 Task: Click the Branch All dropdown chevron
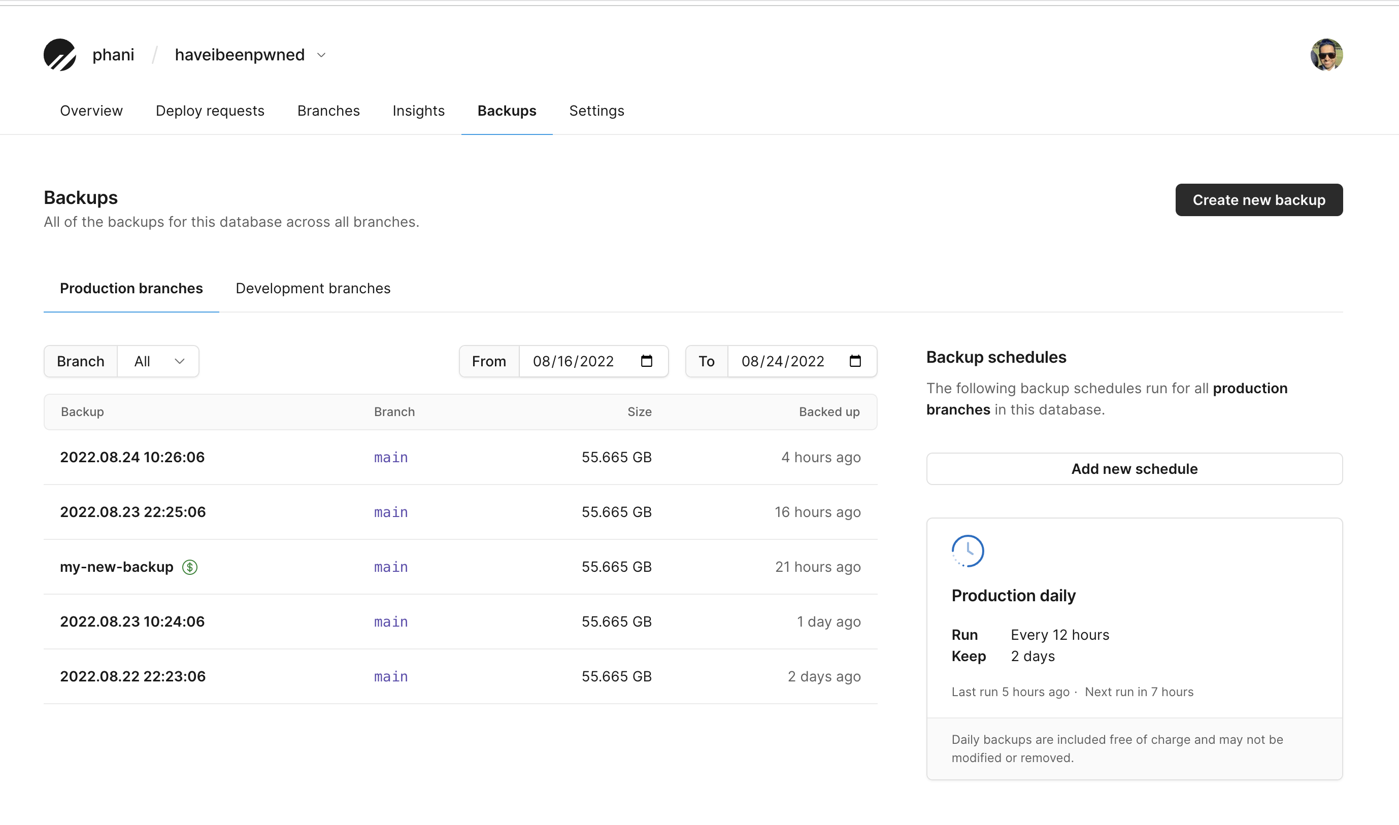[x=180, y=360]
